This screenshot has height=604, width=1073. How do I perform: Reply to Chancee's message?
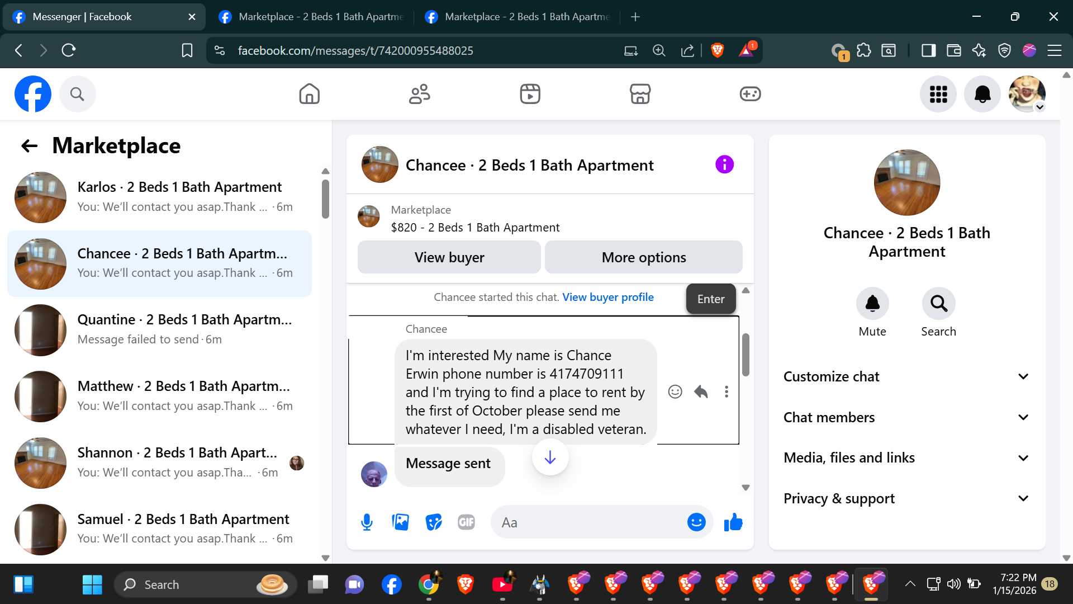click(701, 391)
